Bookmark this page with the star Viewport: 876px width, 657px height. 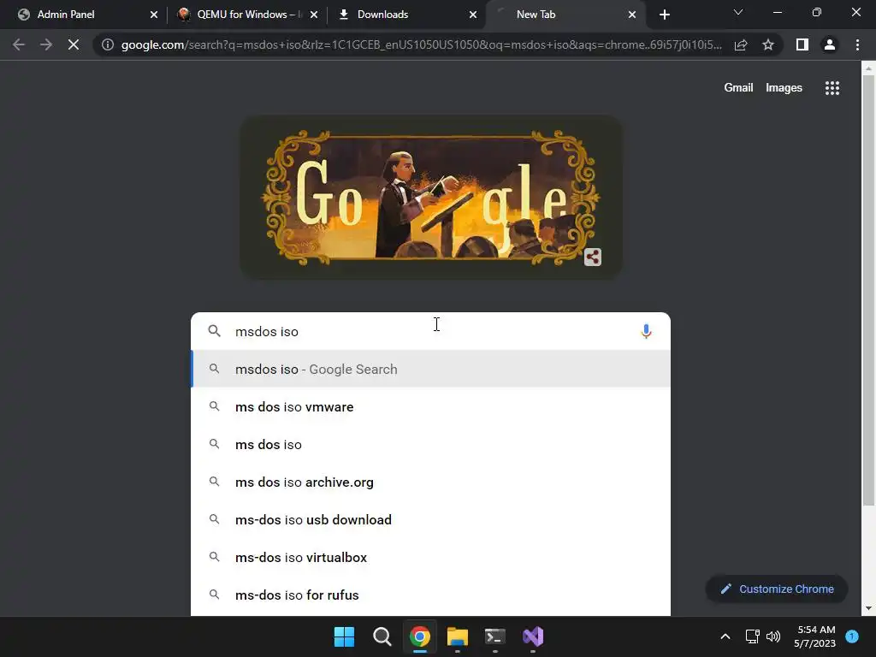tap(768, 44)
